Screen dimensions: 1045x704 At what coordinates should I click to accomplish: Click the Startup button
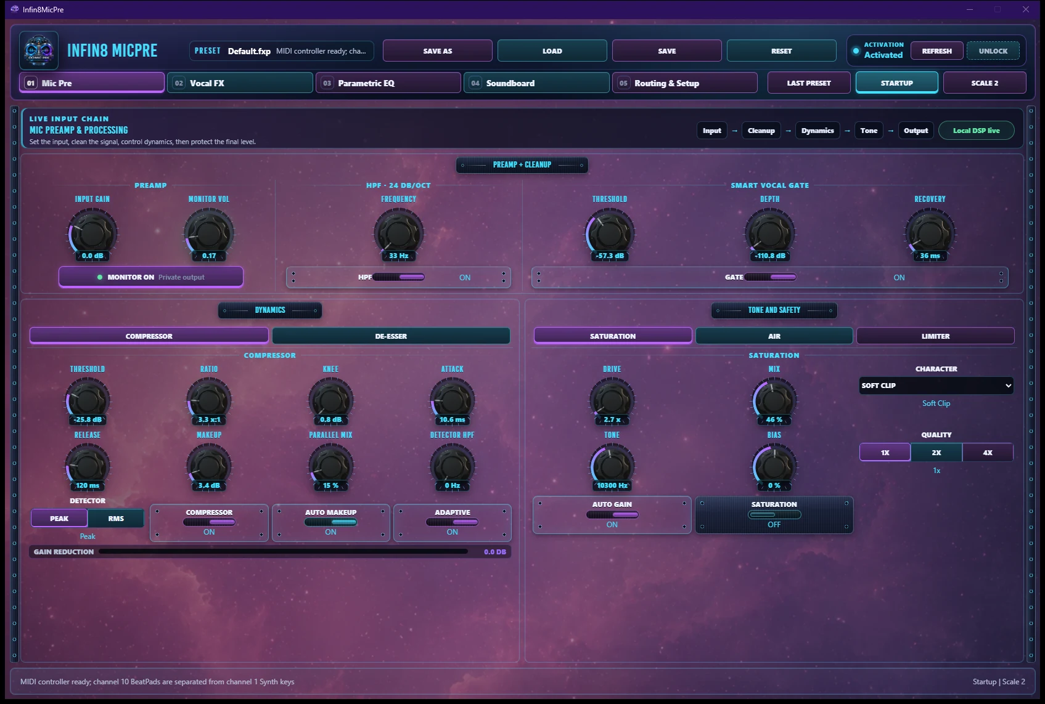click(x=896, y=83)
